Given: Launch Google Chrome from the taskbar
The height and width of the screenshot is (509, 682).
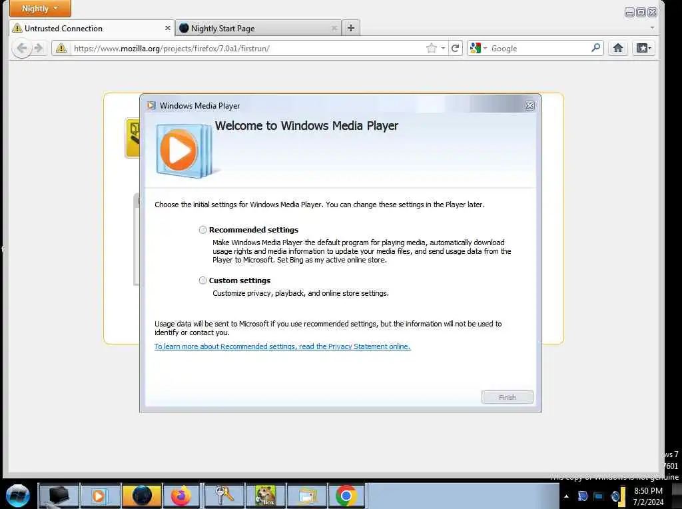Looking at the screenshot, I should (x=346, y=496).
